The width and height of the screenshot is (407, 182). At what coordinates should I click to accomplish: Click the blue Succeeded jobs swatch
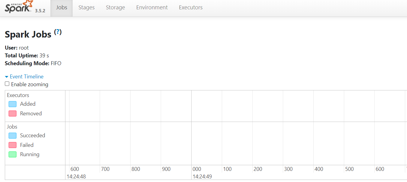pos(13,135)
